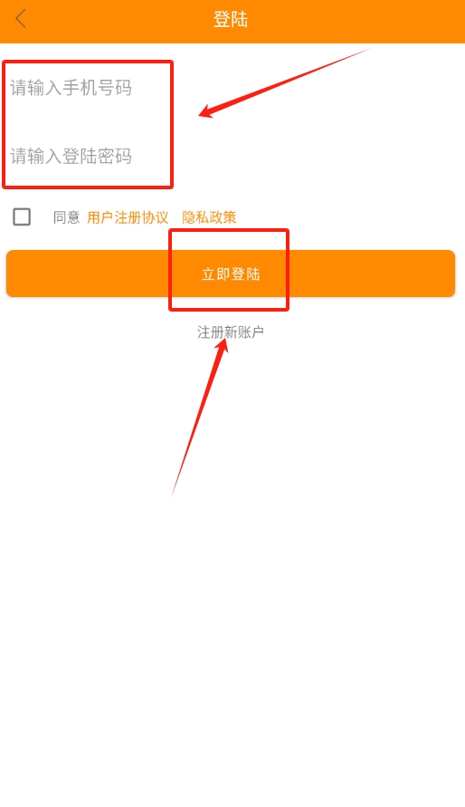Tap the 登陆 title in the header
This screenshot has height=807, width=465.
(x=231, y=20)
